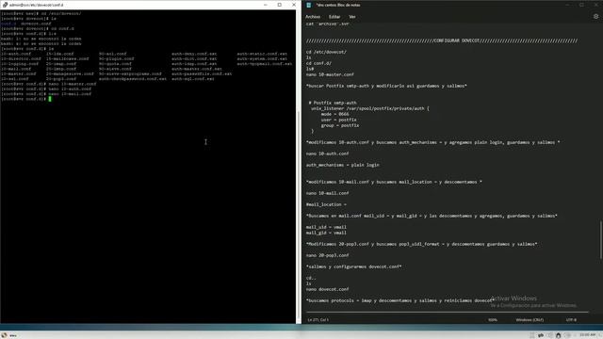The width and height of the screenshot is (603, 339).
Task: Click the 'unix_listener /var/spool/postfix/private/auth' line
Action: tap(370, 108)
